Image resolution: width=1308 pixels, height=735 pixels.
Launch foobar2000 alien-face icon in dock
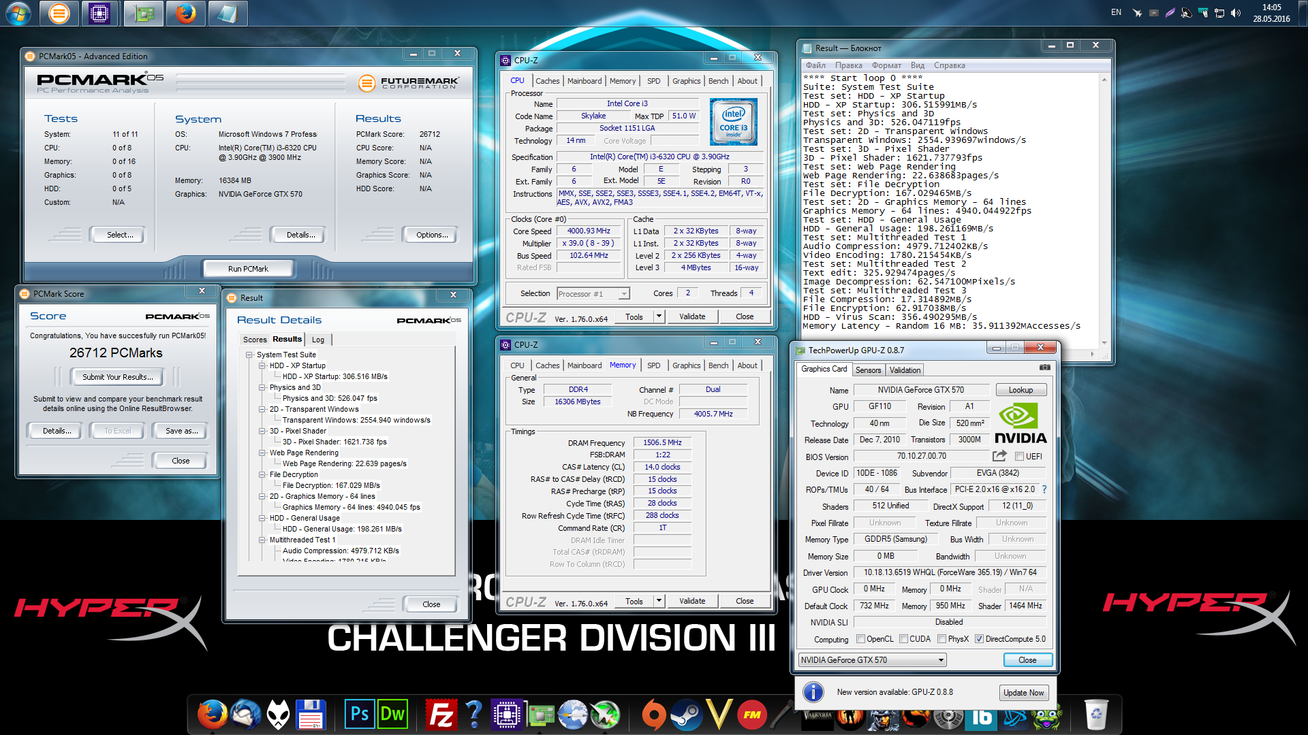(278, 715)
